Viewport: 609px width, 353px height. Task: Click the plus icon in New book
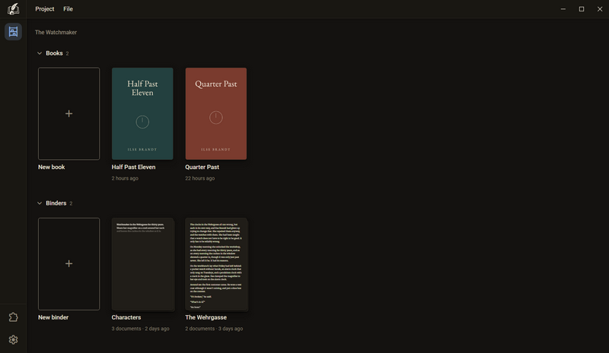(69, 114)
